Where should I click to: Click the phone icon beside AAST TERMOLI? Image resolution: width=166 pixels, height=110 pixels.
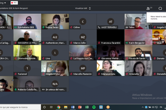[99, 28]
